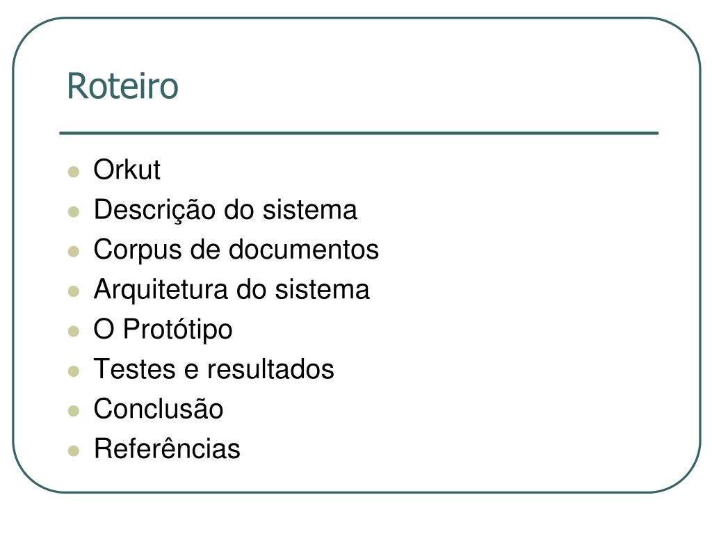Click the bullet dot beside Corpus de documentos
Image resolution: width=712 pixels, height=534 pixels.
tap(74, 252)
